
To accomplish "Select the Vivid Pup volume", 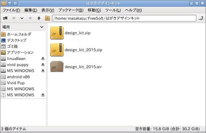I will click(16, 83).
